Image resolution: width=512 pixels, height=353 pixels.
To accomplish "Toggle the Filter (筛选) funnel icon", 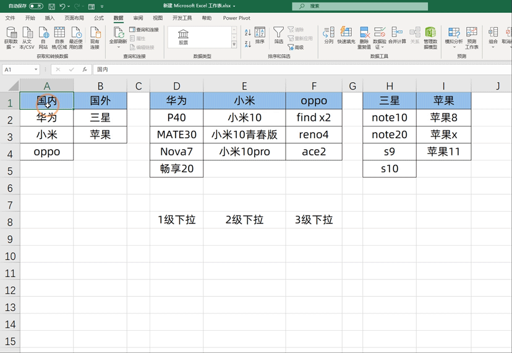I will pos(278,35).
